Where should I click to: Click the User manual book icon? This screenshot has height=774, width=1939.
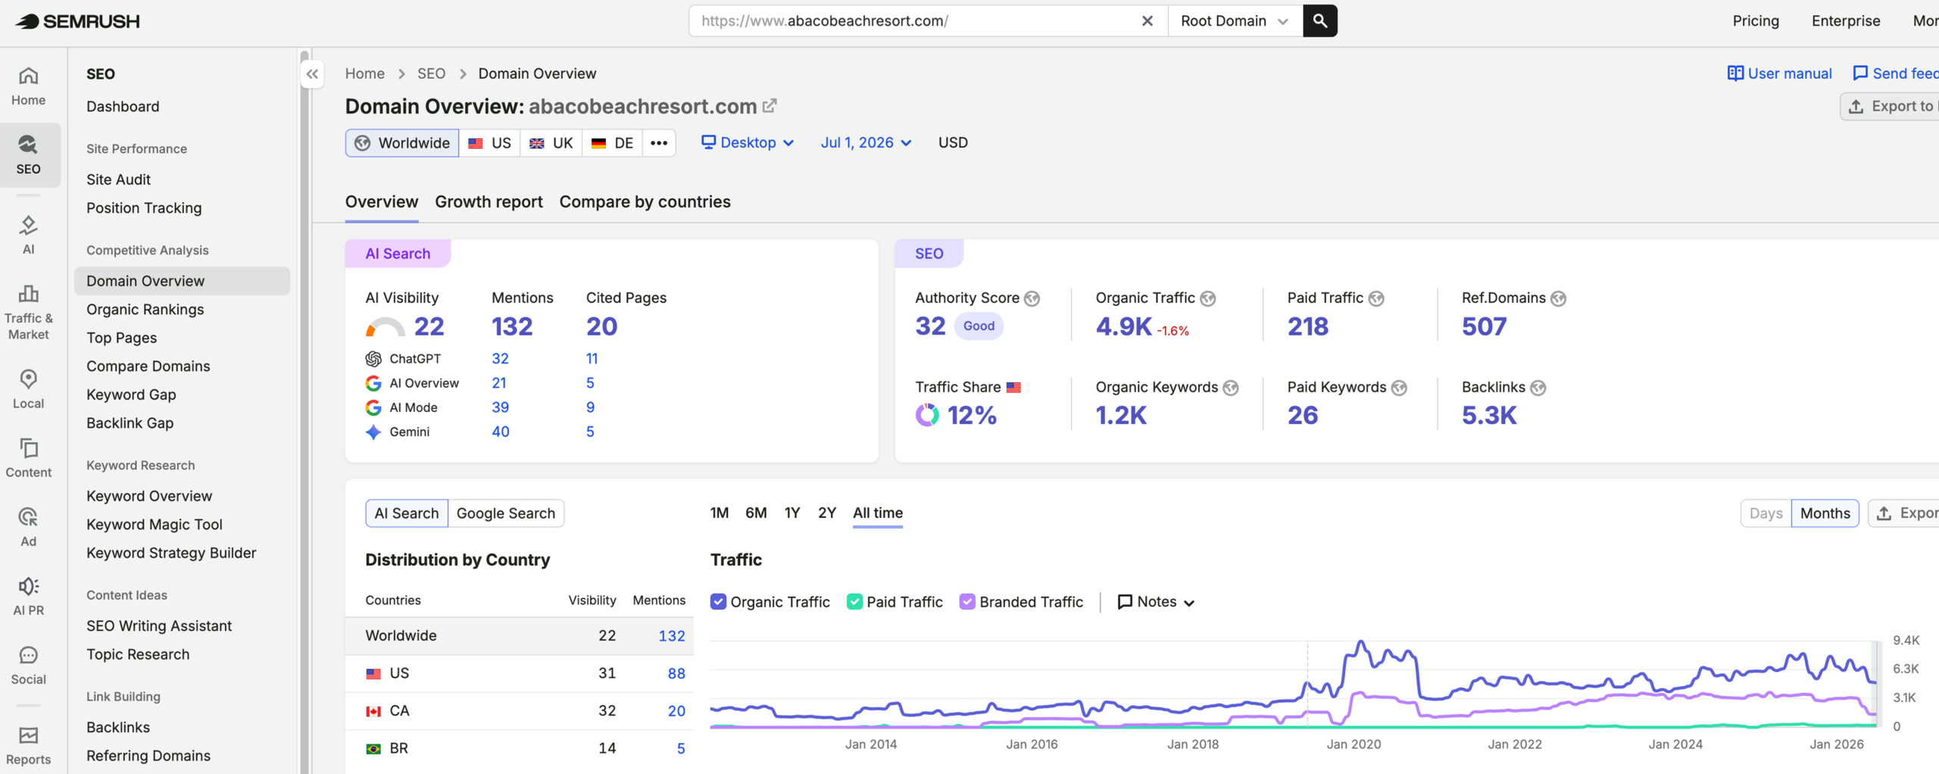1734,73
